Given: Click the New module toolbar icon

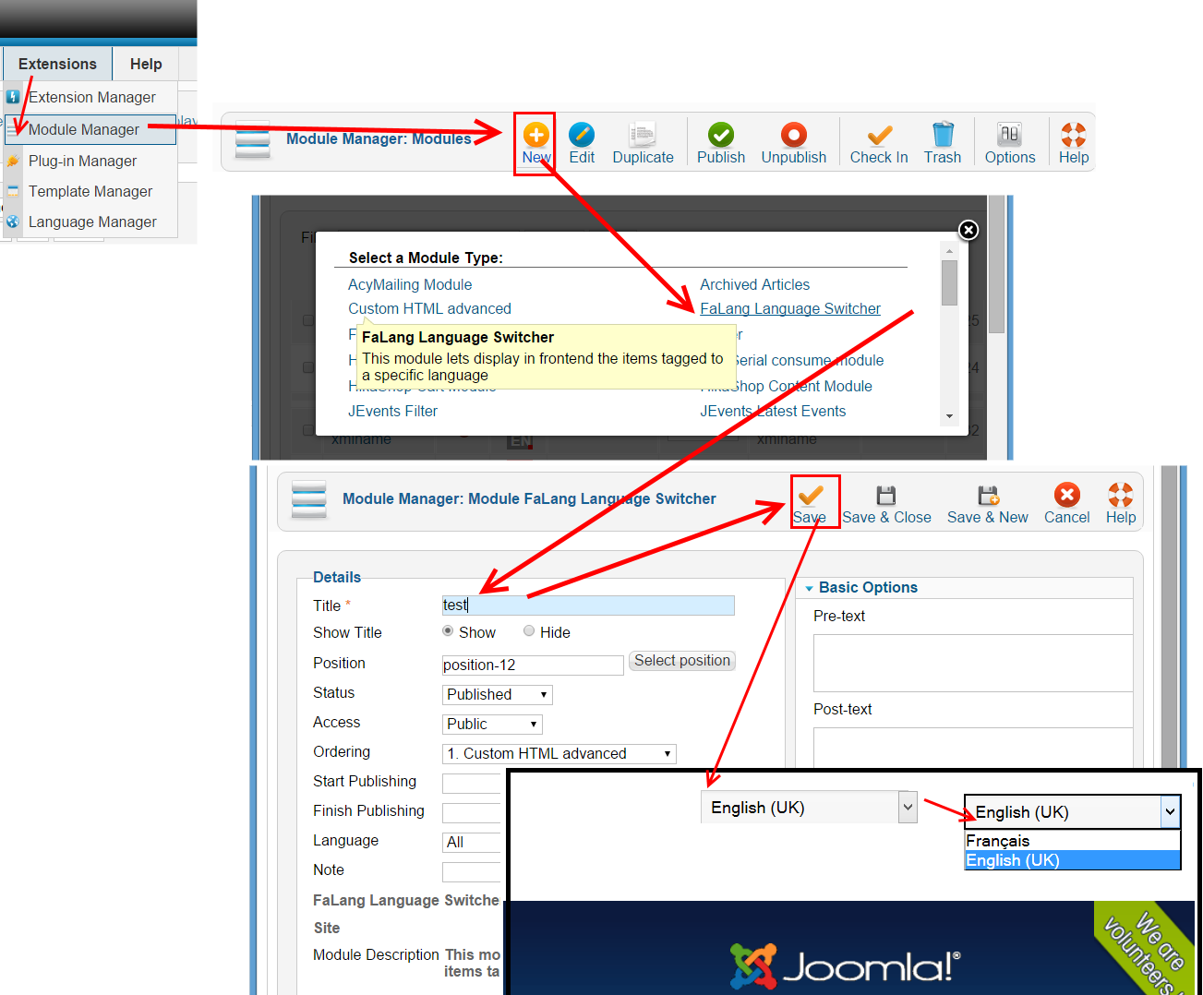Looking at the screenshot, I should click(536, 135).
